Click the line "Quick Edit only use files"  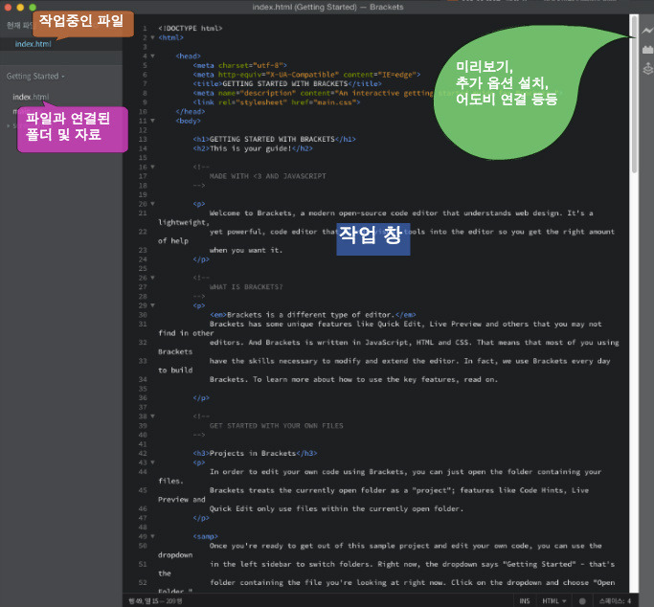click(336, 508)
